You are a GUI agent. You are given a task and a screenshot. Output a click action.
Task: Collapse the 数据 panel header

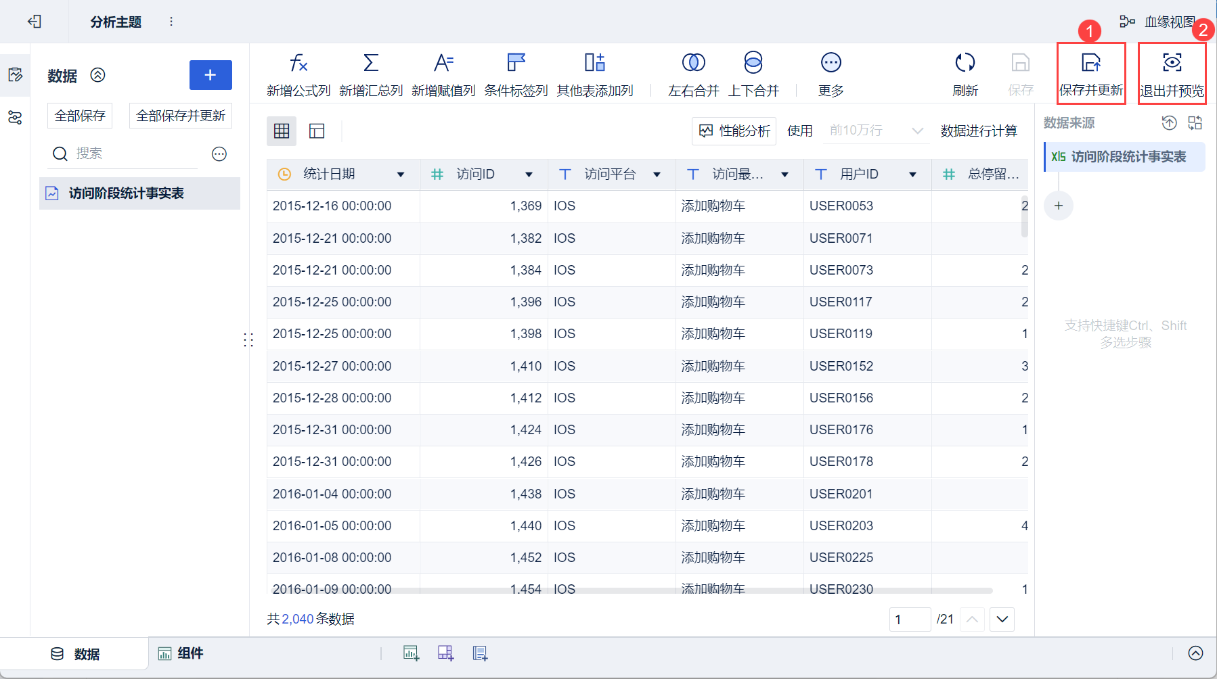pyautogui.click(x=98, y=75)
